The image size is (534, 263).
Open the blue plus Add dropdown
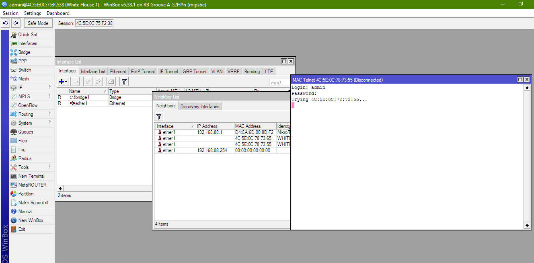pos(63,82)
